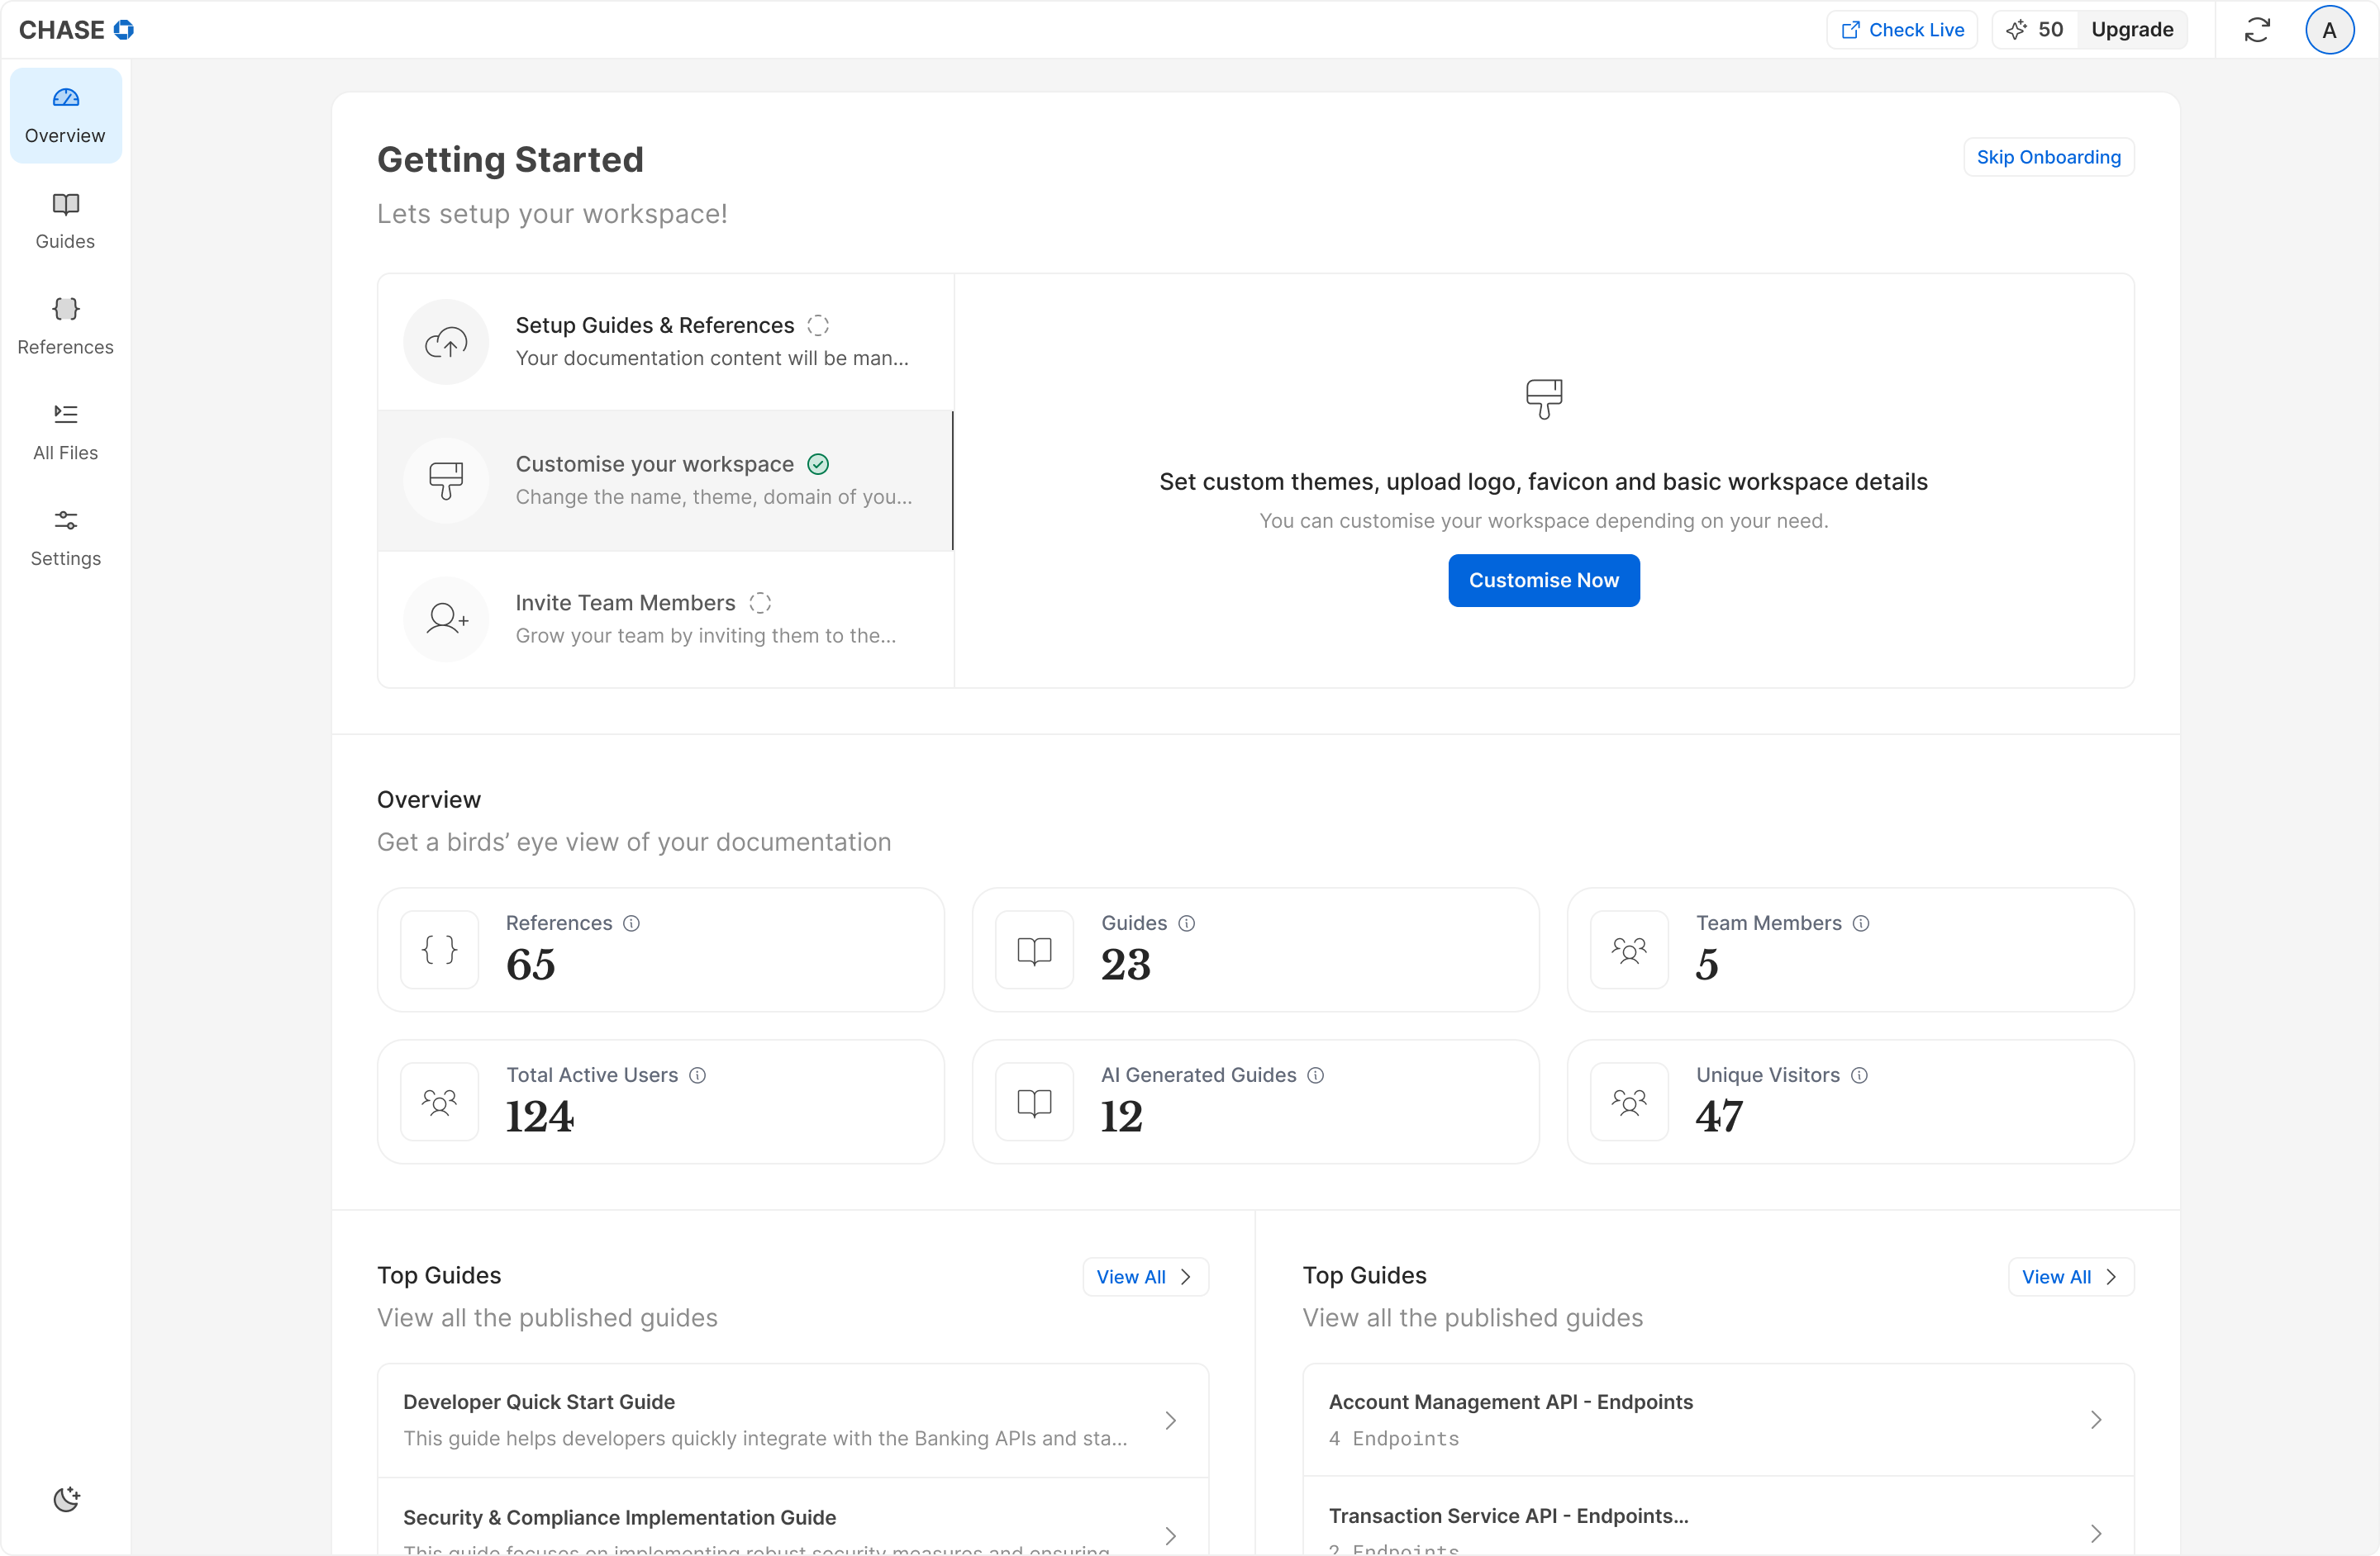Image resolution: width=2380 pixels, height=1556 pixels.
Task: Click the info icon next to References
Action: click(631, 923)
